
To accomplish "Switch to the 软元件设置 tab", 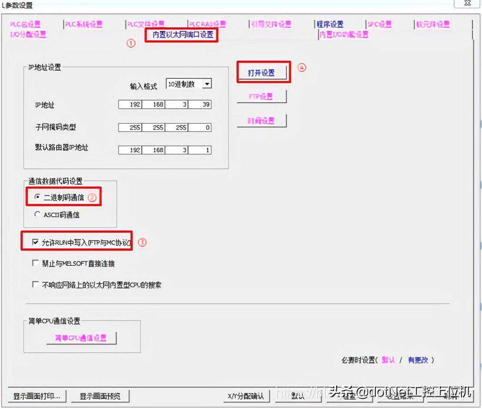I will pos(432,24).
